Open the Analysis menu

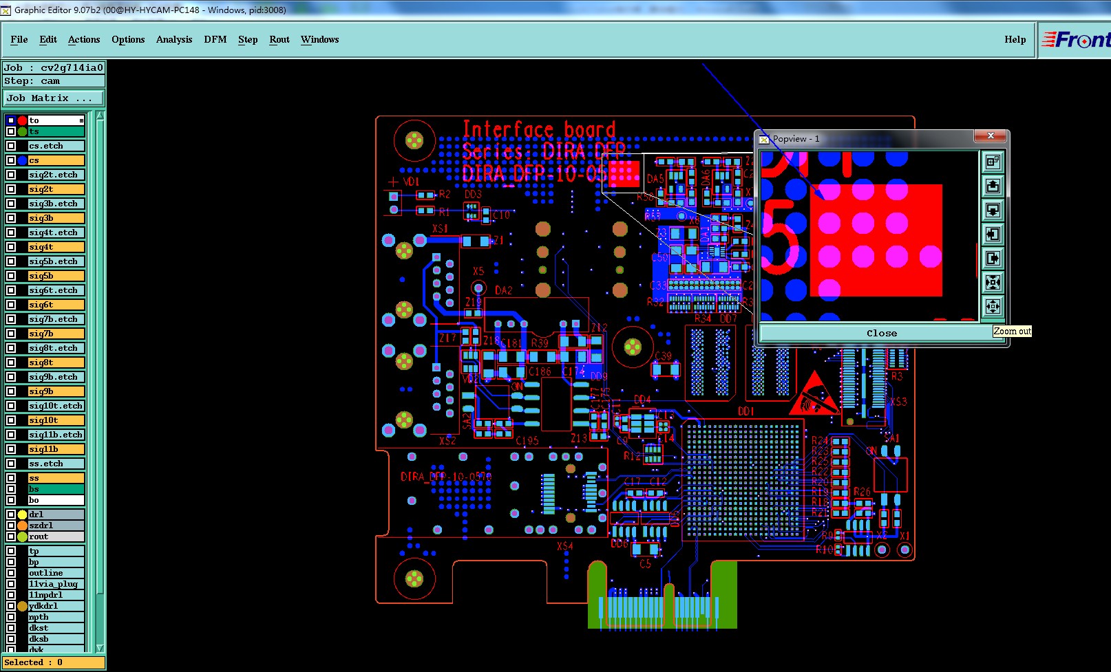pyautogui.click(x=174, y=40)
